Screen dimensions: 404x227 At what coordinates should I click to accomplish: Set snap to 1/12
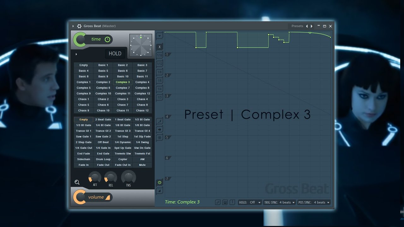pyautogui.click(x=159, y=64)
